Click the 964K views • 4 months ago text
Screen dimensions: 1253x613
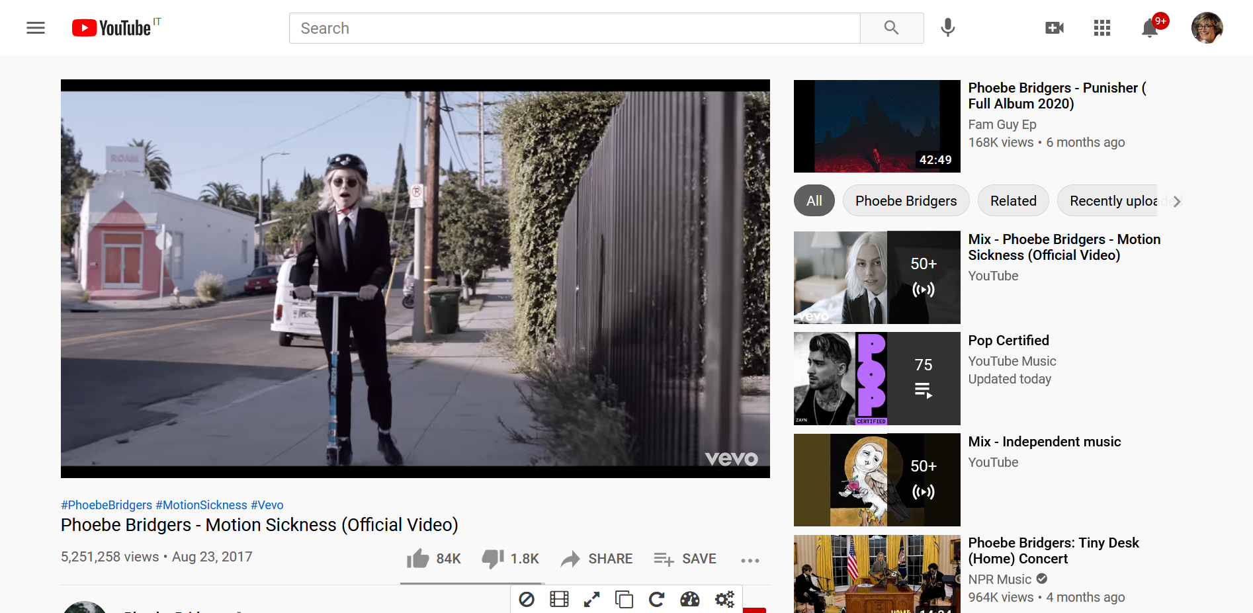(x=1046, y=597)
